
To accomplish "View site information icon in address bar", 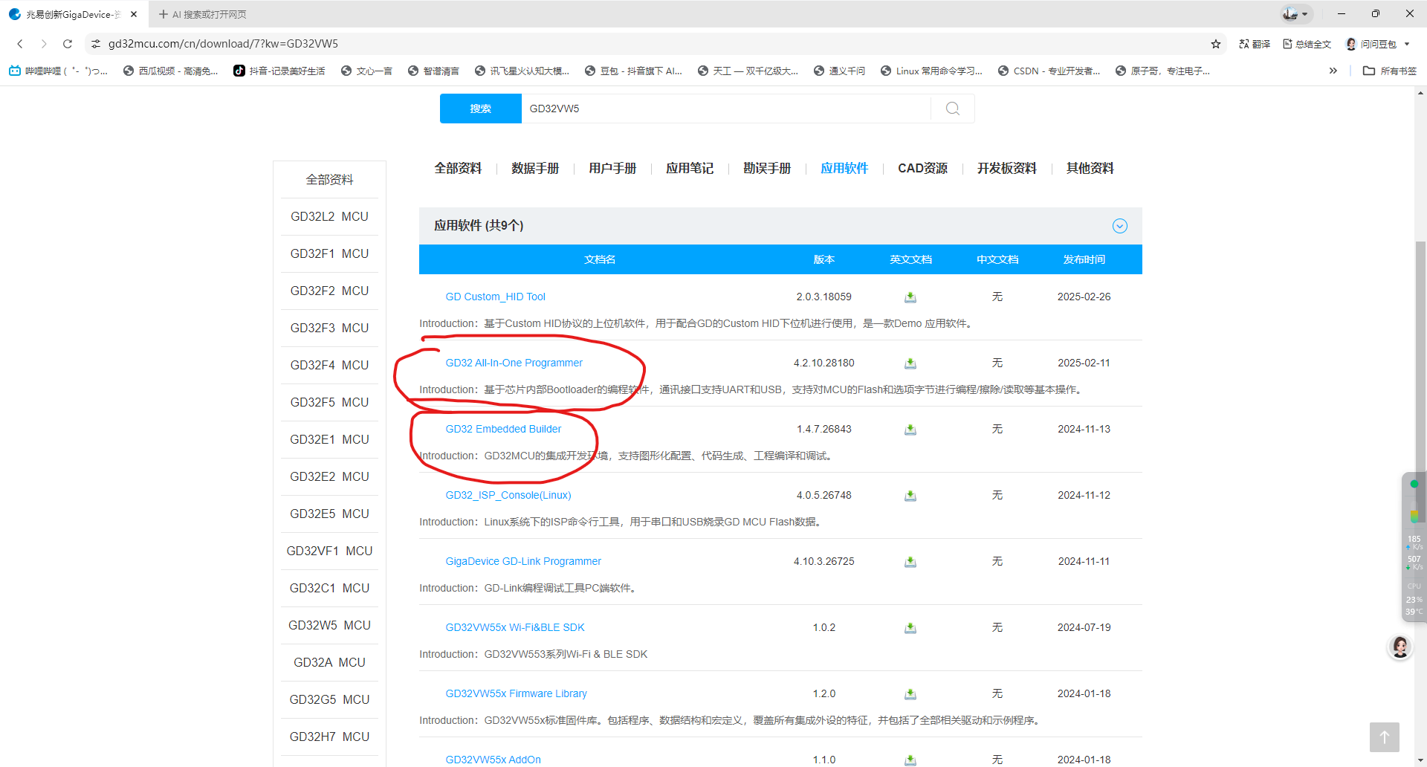I will pos(96,44).
